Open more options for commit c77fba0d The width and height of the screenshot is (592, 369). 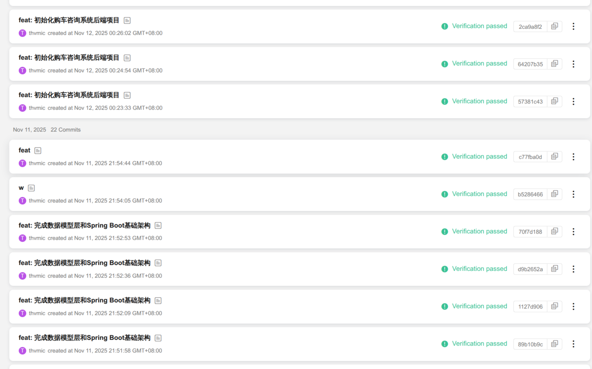(x=573, y=157)
